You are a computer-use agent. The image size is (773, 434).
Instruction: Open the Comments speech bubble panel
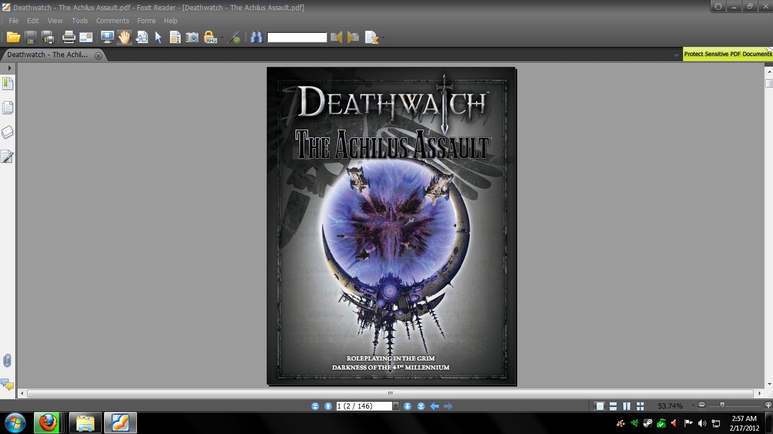click(x=7, y=384)
